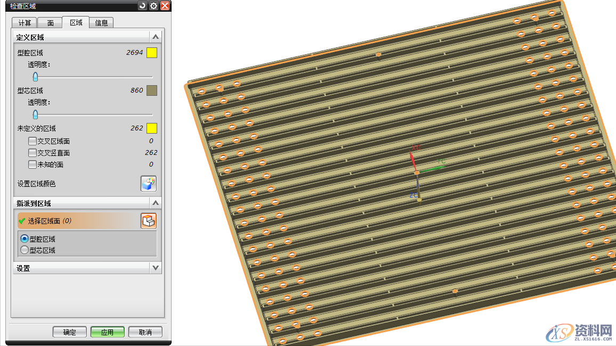
Task: Open the dialog options gear icon
Action: pos(153,6)
